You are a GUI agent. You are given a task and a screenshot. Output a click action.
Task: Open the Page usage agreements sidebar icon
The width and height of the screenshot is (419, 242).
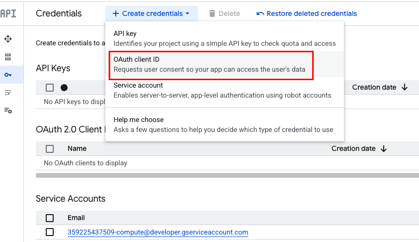pyautogui.click(x=8, y=111)
